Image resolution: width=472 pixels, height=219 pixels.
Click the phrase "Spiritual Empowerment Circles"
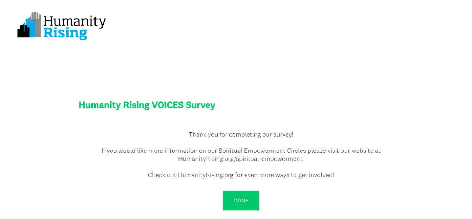(x=262, y=151)
